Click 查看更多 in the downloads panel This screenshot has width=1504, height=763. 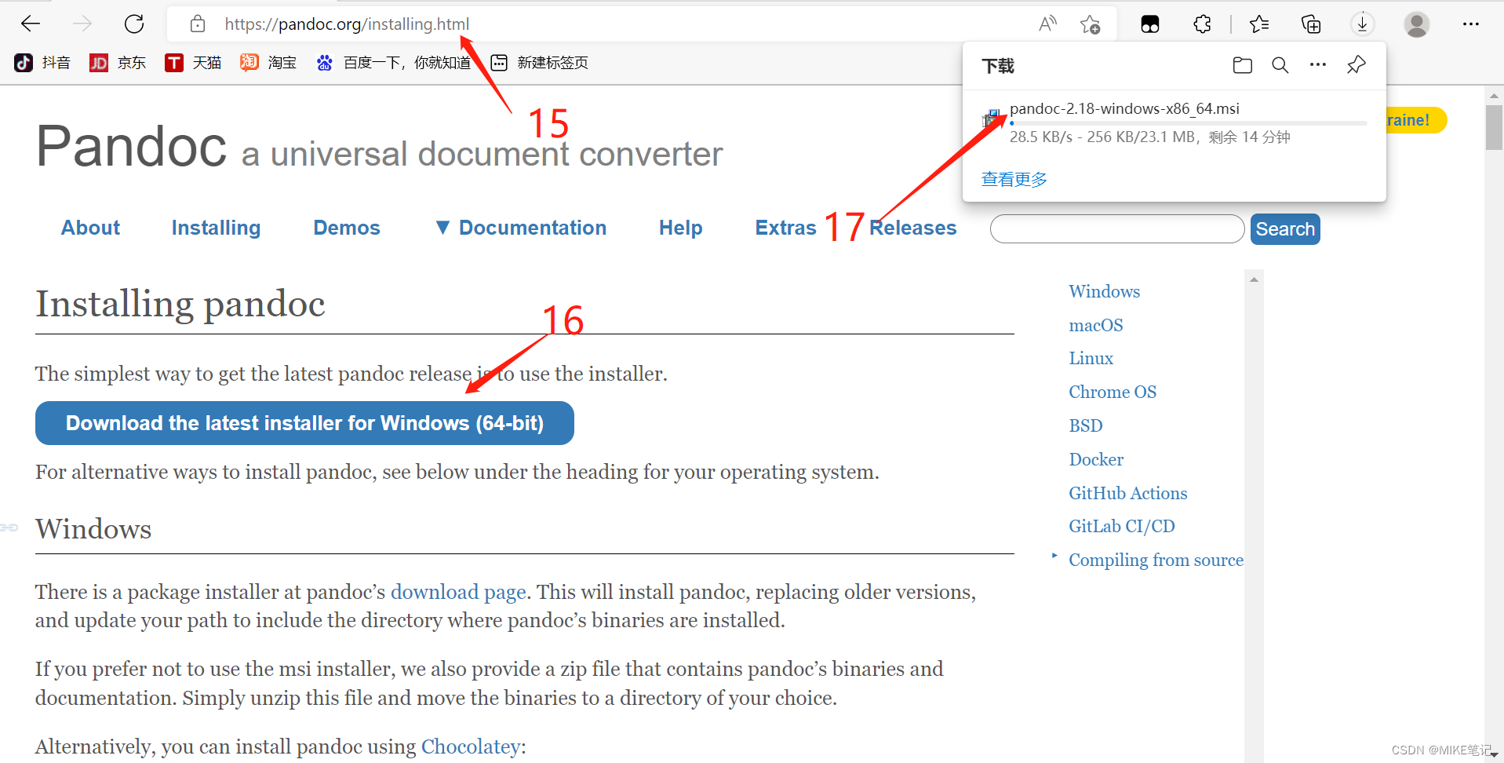point(1014,179)
